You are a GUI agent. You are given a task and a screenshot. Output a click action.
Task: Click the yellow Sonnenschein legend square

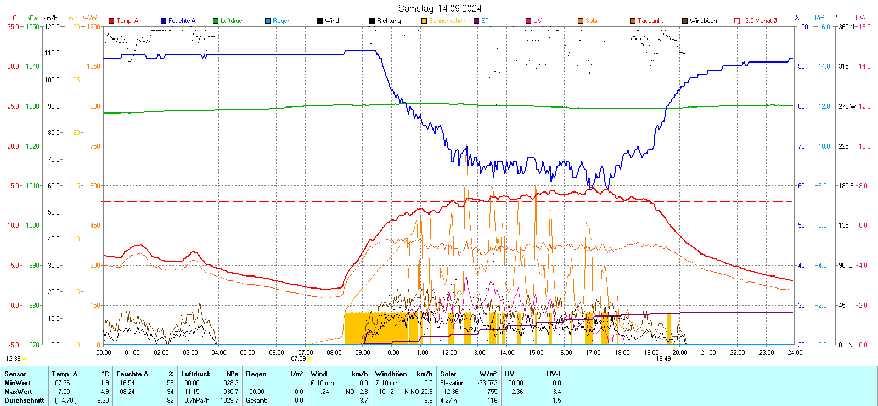424,21
